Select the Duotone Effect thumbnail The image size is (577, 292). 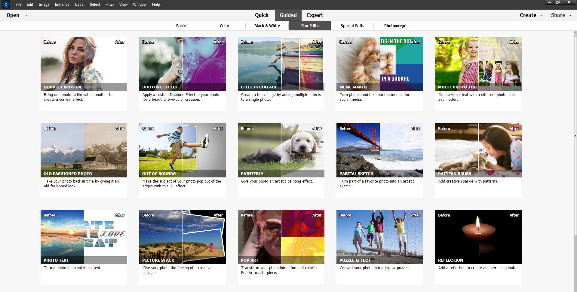click(182, 64)
